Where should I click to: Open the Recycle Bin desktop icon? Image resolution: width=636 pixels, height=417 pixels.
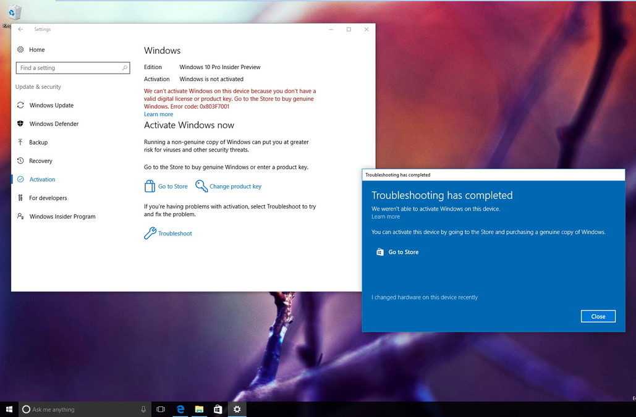[x=14, y=12]
